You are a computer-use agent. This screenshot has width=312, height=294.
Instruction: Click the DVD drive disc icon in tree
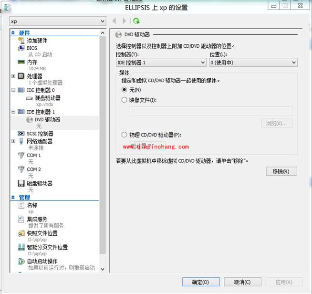pos(30,120)
